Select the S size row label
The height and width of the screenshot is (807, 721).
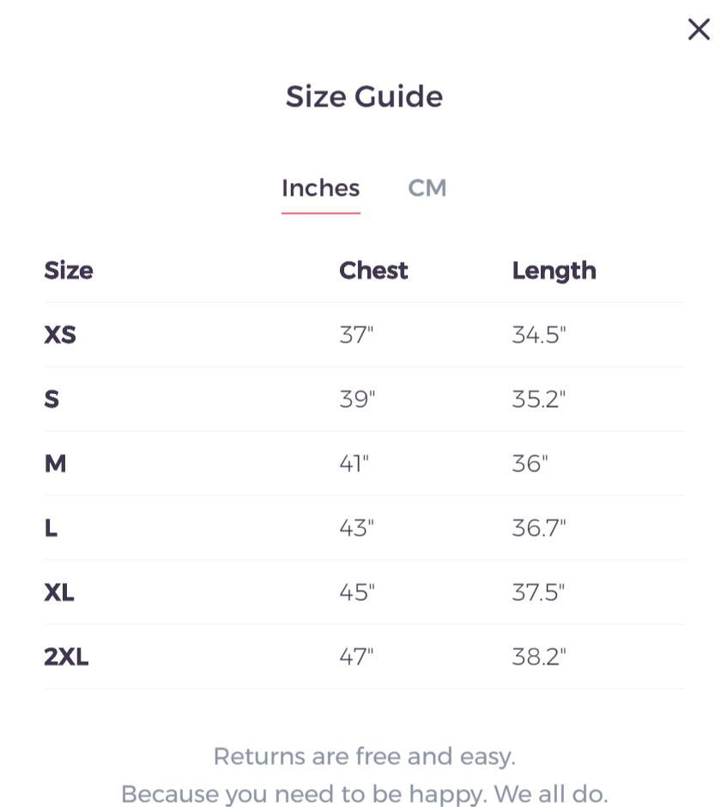click(x=51, y=399)
